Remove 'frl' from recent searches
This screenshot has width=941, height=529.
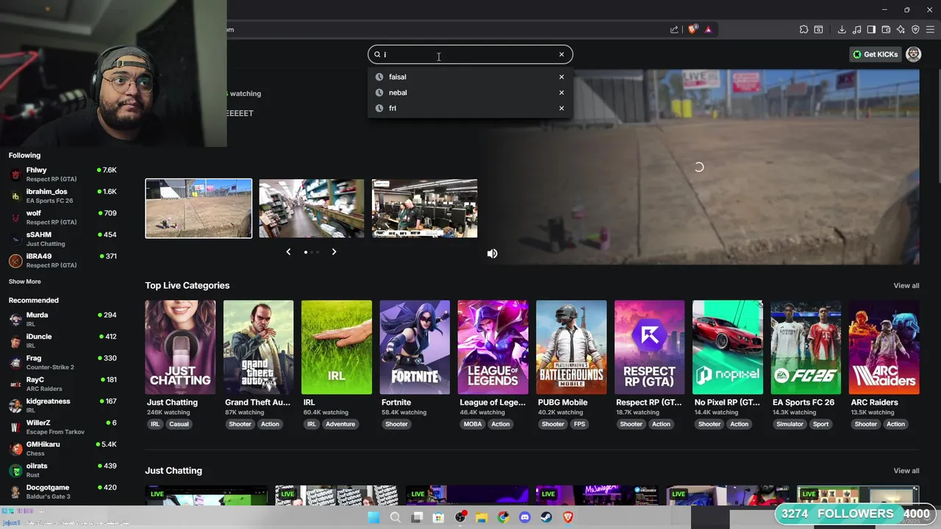[x=562, y=108]
